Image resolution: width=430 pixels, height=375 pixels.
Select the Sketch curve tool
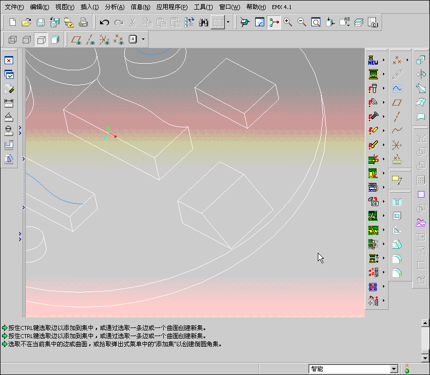click(397, 130)
